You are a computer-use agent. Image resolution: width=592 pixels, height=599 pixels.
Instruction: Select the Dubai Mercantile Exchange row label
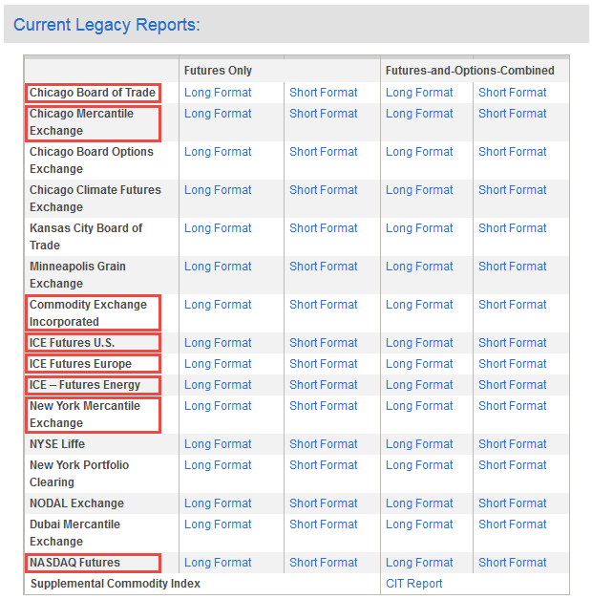74,532
